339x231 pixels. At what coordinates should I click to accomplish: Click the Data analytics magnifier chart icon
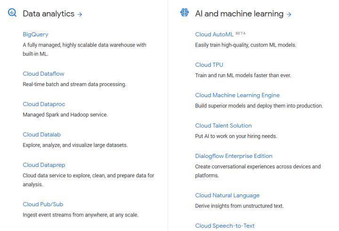point(12,13)
